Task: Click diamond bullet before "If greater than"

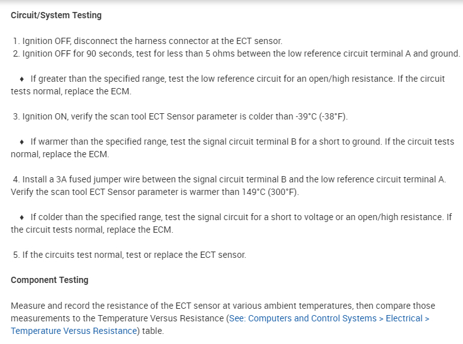Action: (x=23, y=79)
